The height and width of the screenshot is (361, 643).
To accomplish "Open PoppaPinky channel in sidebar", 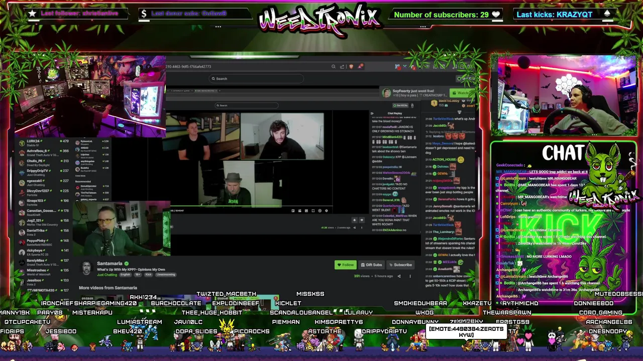I will 44,242.
